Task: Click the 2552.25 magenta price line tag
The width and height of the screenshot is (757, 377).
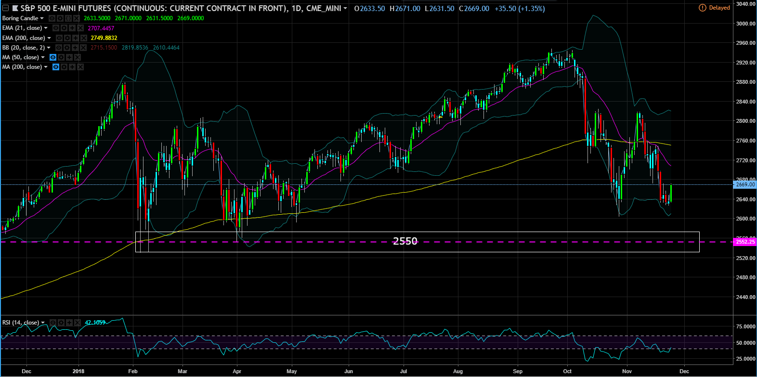Action: click(745, 242)
